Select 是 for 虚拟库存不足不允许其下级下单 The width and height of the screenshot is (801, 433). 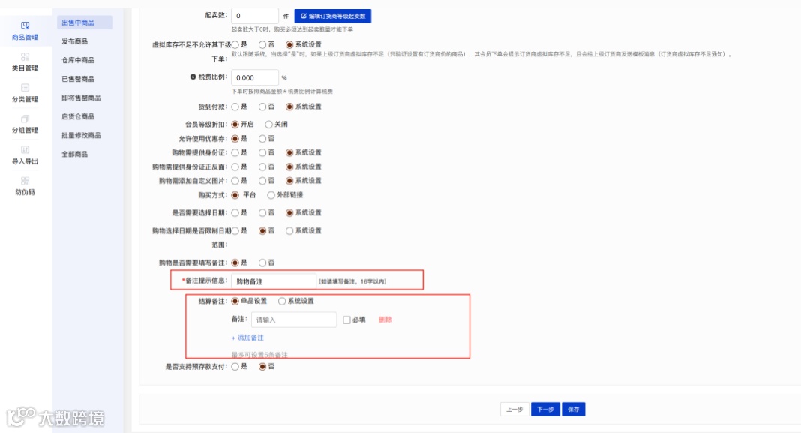[235, 44]
